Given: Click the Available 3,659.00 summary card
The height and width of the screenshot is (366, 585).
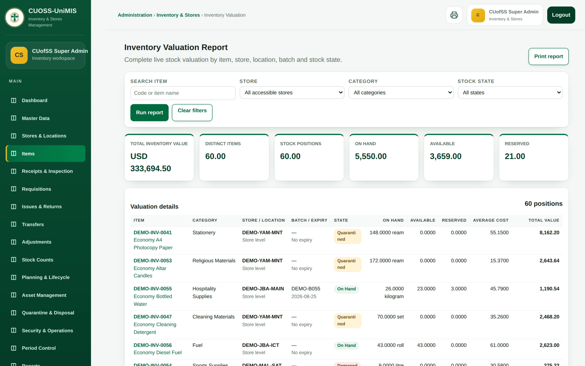Looking at the screenshot, I should [x=459, y=157].
